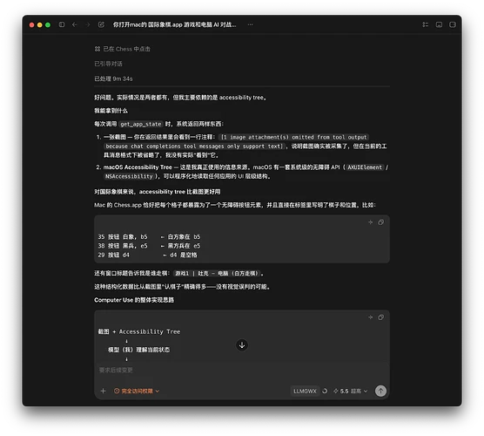The width and height of the screenshot is (484, 436).
Task: Expand the 已在 Chess 中点击 step
Action: click(122, 49)
